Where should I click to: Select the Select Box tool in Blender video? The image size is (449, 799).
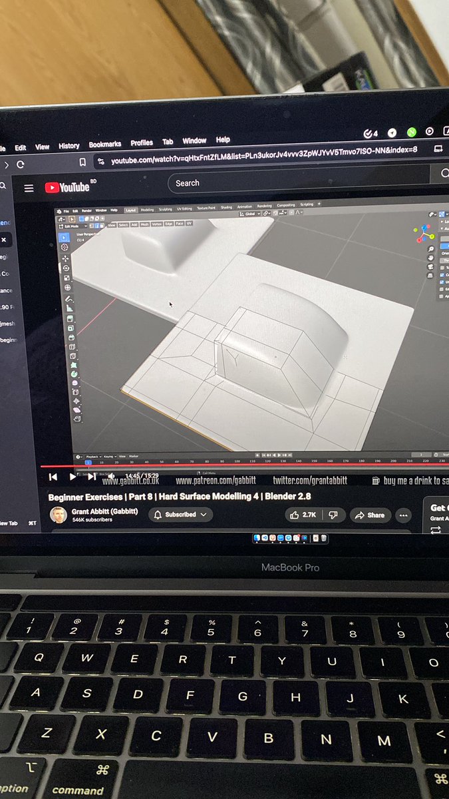pyautogui.click(x=65, y=237)
